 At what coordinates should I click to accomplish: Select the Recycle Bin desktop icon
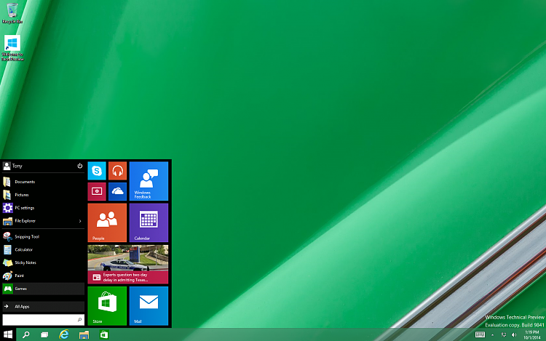point(12,13)
